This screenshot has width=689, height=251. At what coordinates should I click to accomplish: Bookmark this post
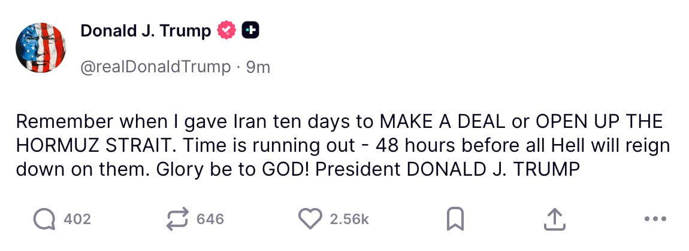pyautogui.click(x=455, y=219)
